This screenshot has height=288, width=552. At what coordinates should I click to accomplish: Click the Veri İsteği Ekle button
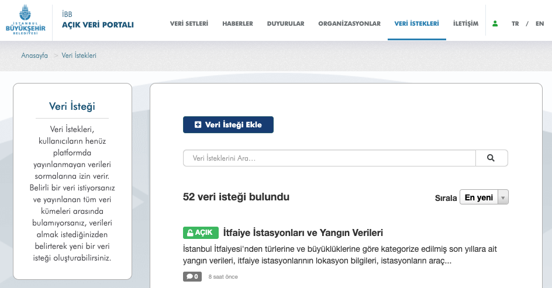[x=228, y=125]
